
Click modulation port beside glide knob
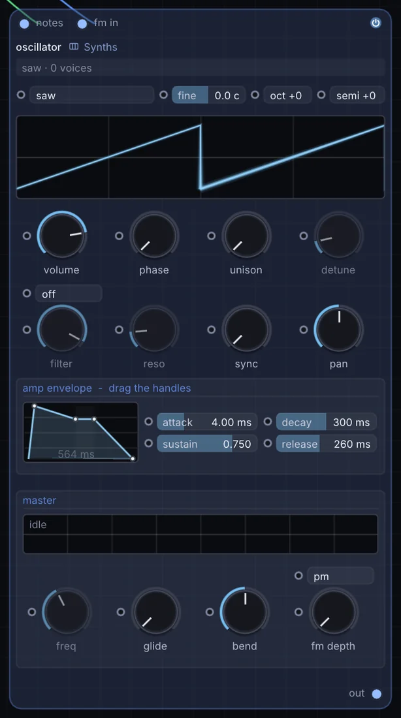click(121, 612)
